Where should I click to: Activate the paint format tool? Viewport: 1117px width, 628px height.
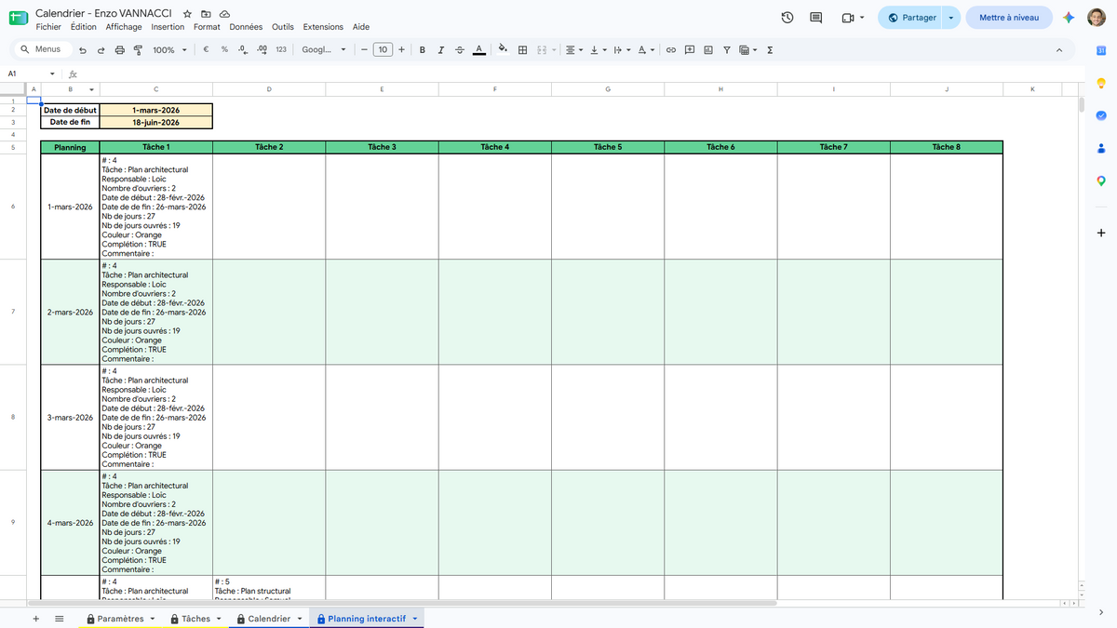(x=138, y=49)
